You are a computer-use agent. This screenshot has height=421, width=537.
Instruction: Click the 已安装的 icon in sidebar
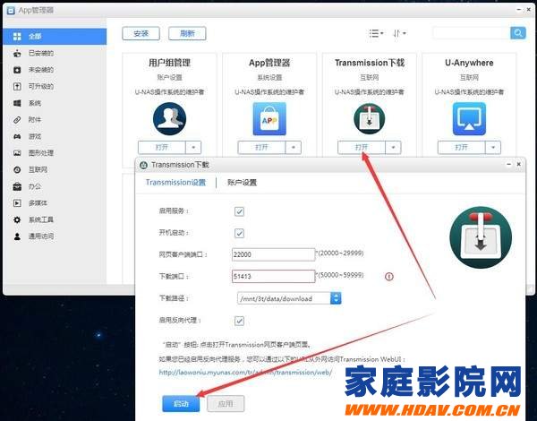[17, 53]
